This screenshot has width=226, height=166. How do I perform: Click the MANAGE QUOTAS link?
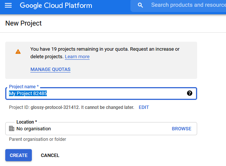point(50,69)
